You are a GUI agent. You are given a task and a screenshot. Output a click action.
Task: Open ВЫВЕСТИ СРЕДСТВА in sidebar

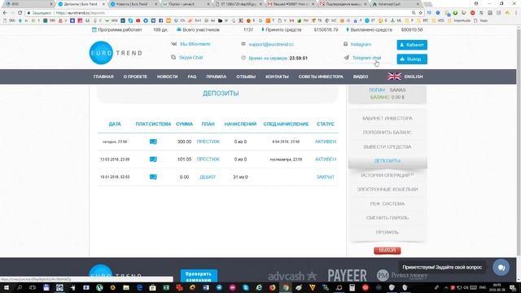[x=387, y=146]
